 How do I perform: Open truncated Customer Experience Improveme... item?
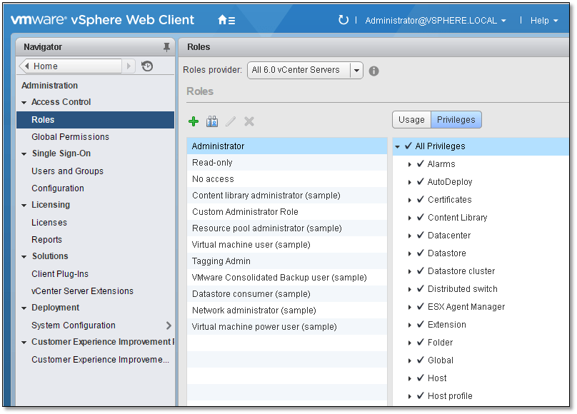100,360
